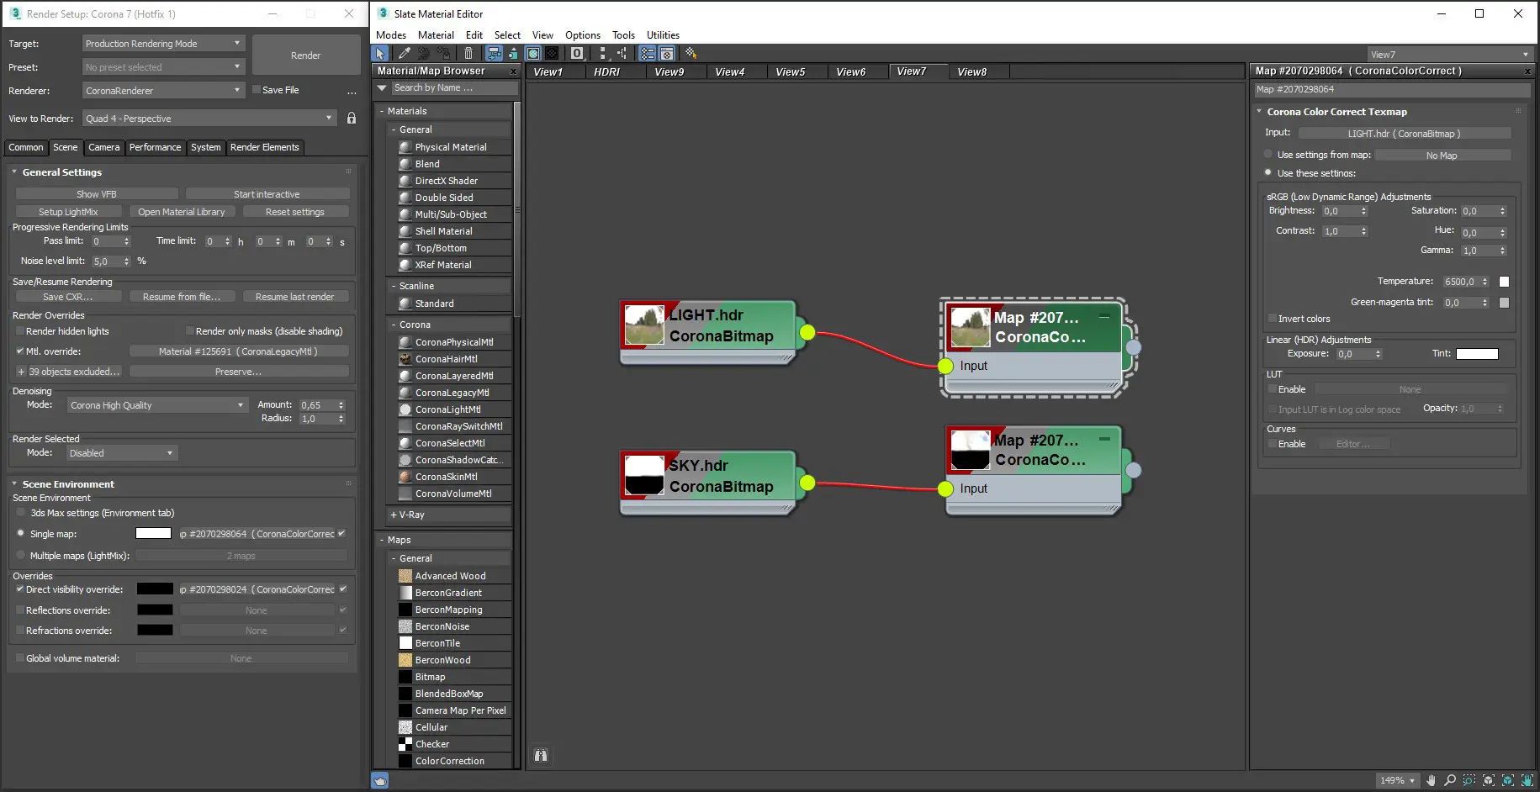1540x792 pixels.
Task: Open the 149% zoom level dropdown
Action: pos(1397,780)
